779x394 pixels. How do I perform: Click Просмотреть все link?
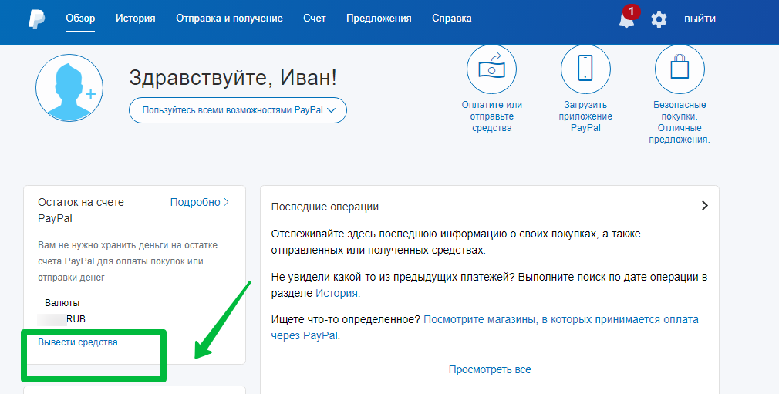pos(489,369)
